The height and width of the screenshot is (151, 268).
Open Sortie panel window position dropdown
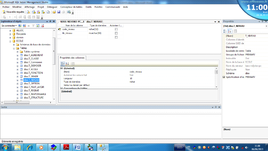212,107
